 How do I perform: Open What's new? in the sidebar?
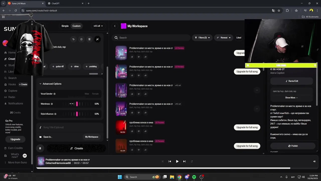[15, 156]
